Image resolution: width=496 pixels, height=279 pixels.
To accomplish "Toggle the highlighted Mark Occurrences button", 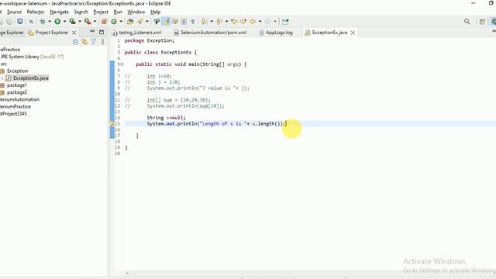I will point(166,22).
